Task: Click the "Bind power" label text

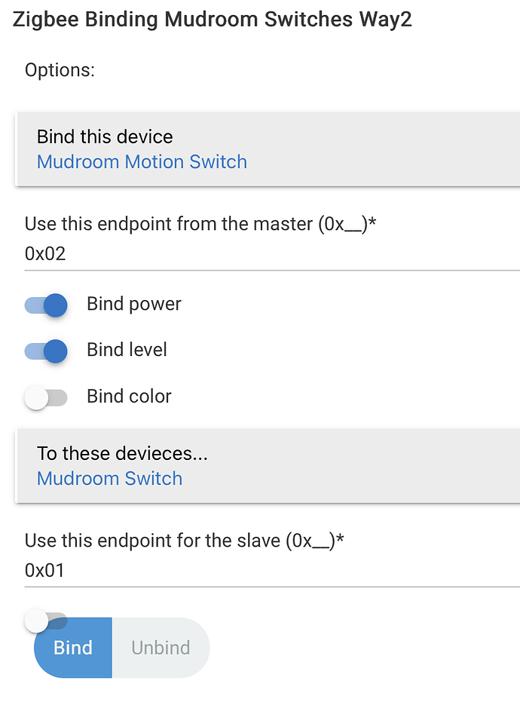Action: (134, 305)
